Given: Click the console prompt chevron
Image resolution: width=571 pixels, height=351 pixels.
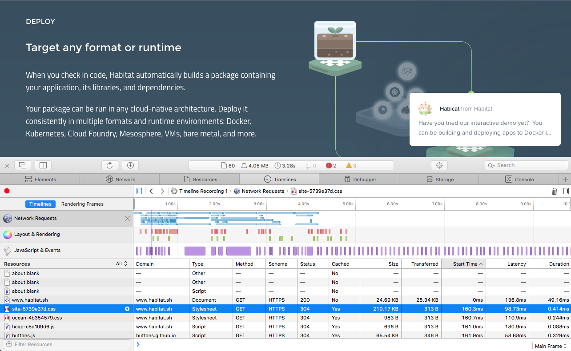Looking at the screenshot, I should coord(138,344).
